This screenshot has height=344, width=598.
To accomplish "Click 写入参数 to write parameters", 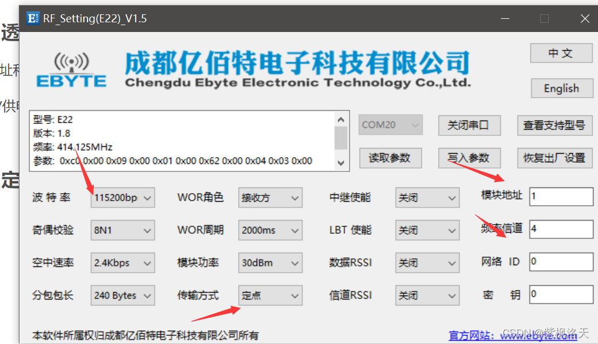I will coord(469,158).
